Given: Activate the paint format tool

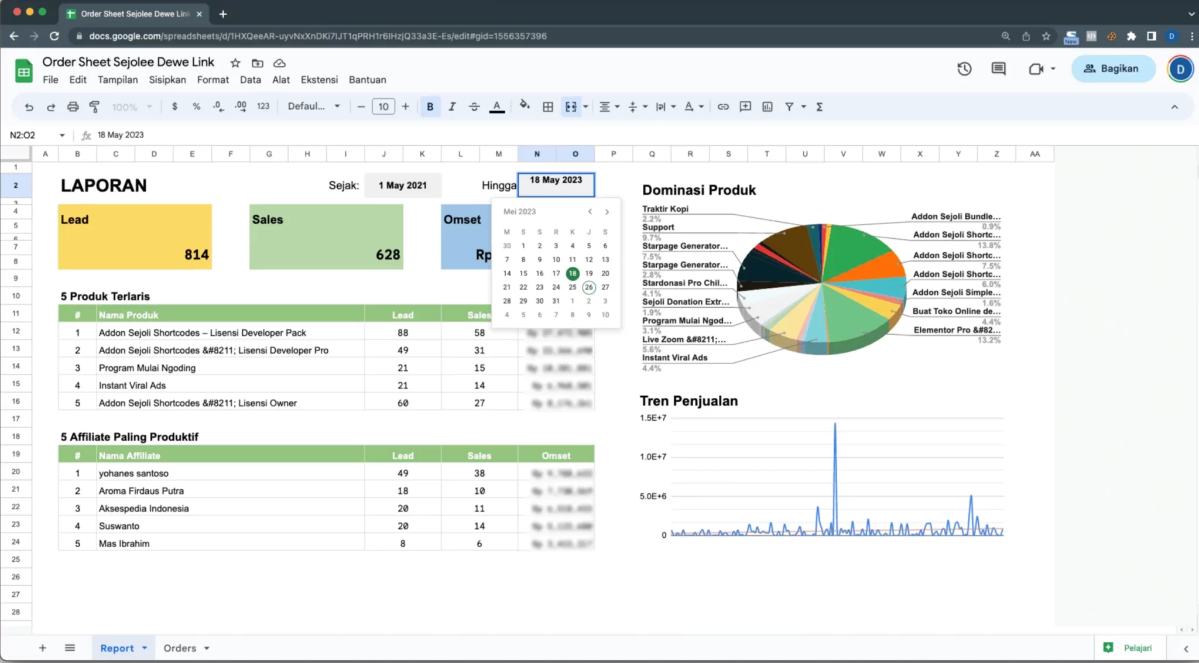Looking at the screenshot, I should pyautogui.click(x=94, y=107).
